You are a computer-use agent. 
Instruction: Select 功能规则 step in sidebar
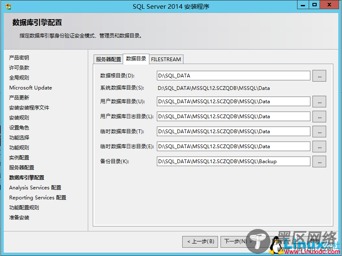[19, 148]
